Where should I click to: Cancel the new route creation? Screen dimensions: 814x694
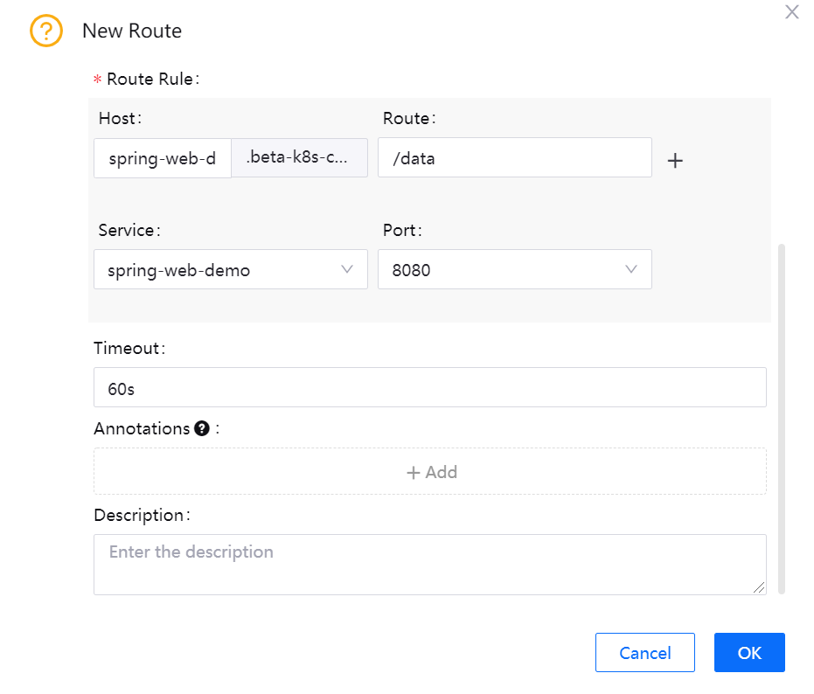(644, 653)
